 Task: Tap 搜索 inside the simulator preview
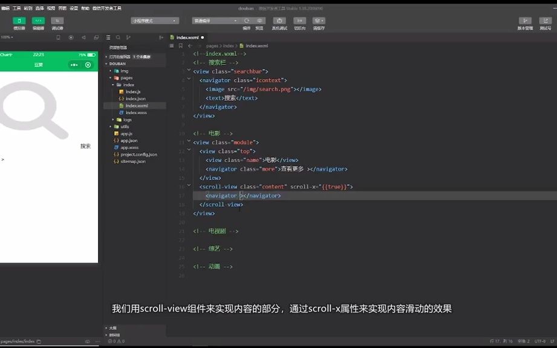pos(85,145)
